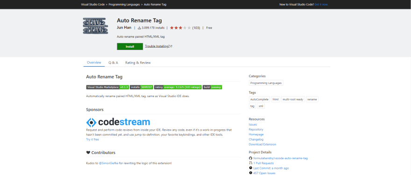
Task: Open the Rating & Review tab
Action: [138, 63]
